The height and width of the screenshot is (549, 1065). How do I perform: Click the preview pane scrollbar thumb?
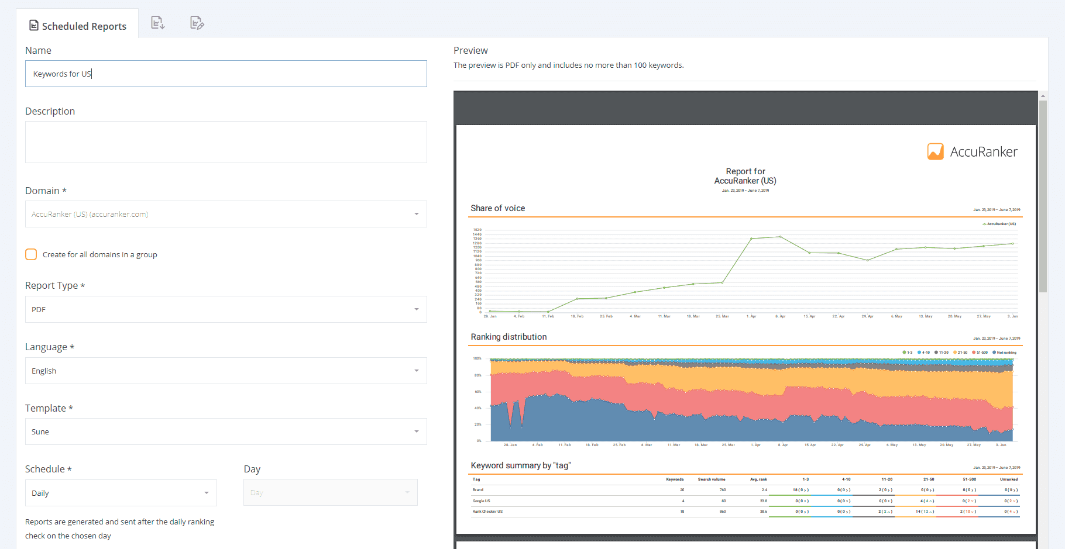(x=1043, y=196)
